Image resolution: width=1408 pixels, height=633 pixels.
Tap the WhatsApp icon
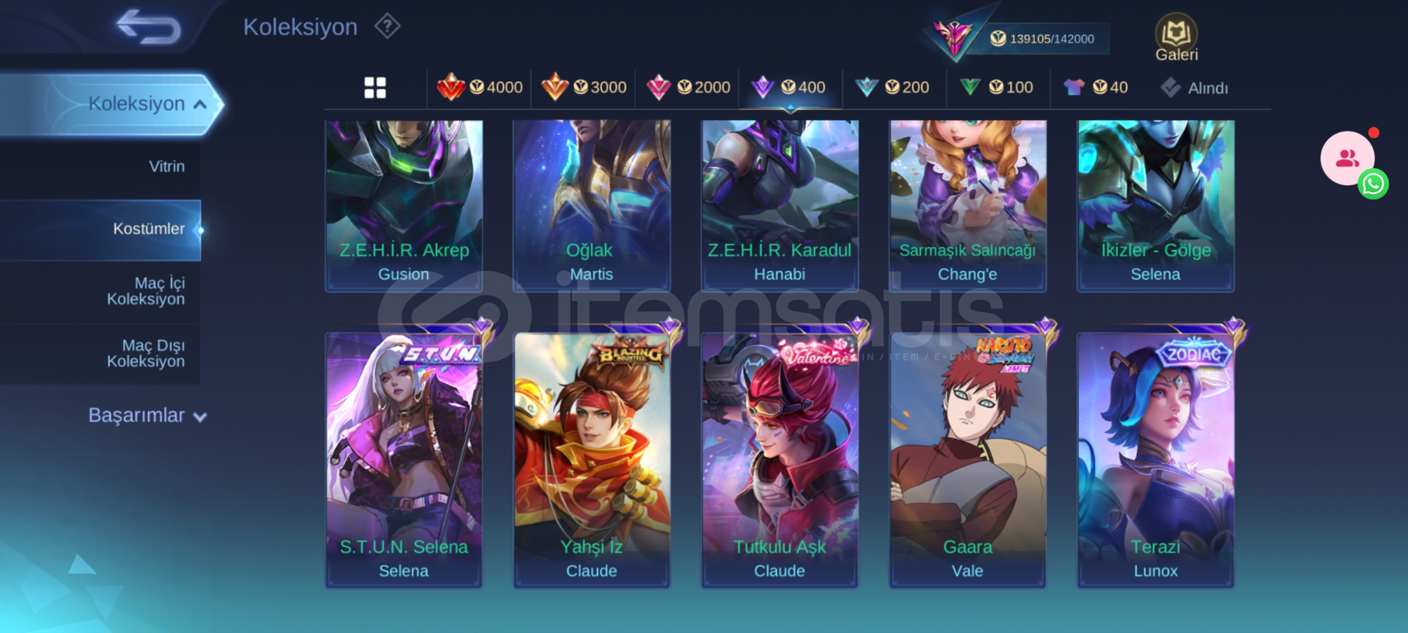click(x=1373, y=184)
